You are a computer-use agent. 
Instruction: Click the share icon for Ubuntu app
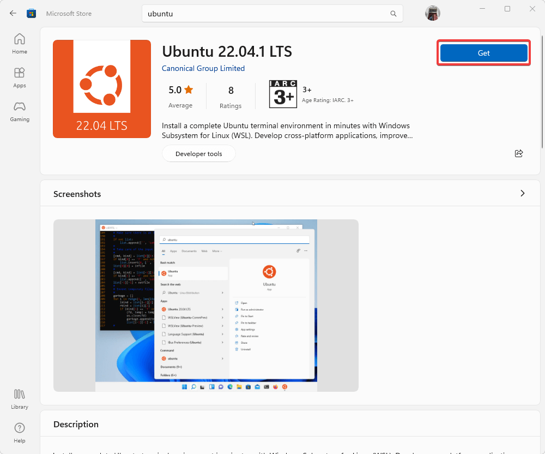(519, 153)
